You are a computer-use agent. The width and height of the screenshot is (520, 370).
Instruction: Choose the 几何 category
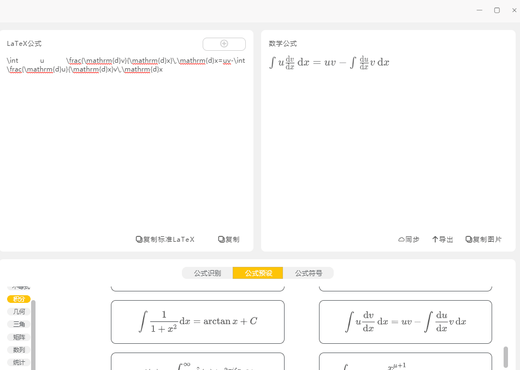19,312
